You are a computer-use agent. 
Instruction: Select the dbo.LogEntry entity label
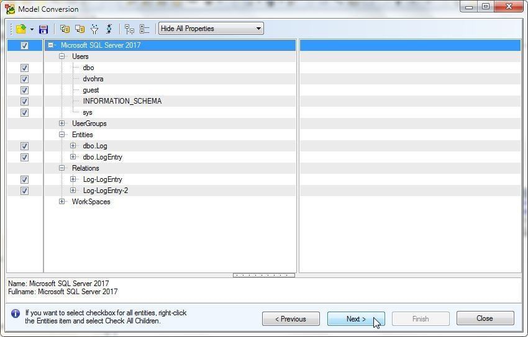pos(102,157)
